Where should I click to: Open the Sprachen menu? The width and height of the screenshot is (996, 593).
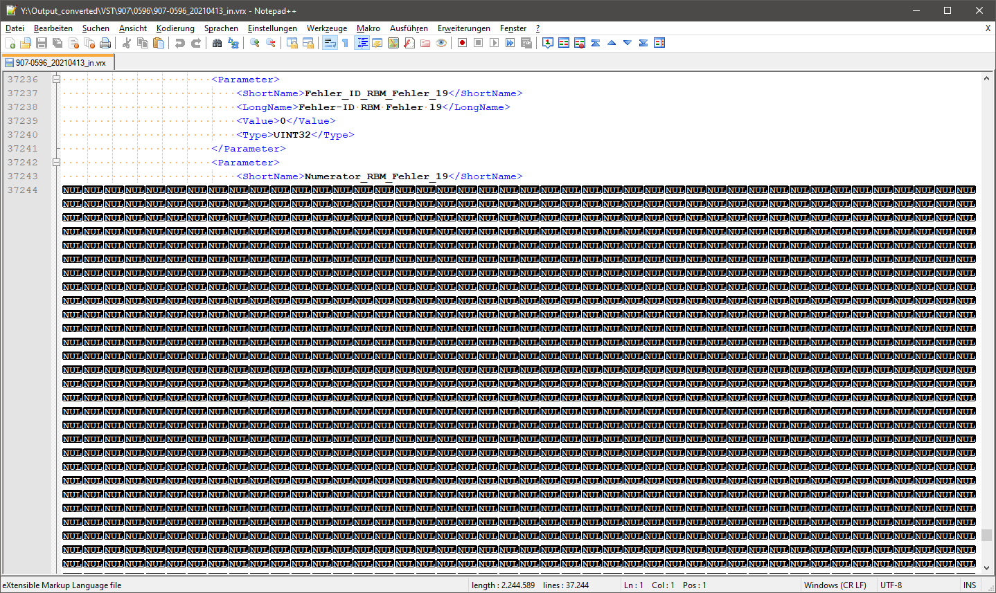coord(221,28)
